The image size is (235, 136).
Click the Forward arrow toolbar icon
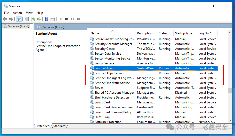(11, 19)
